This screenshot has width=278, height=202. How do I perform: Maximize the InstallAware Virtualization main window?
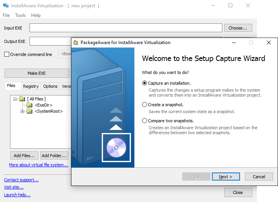[230, 5]
